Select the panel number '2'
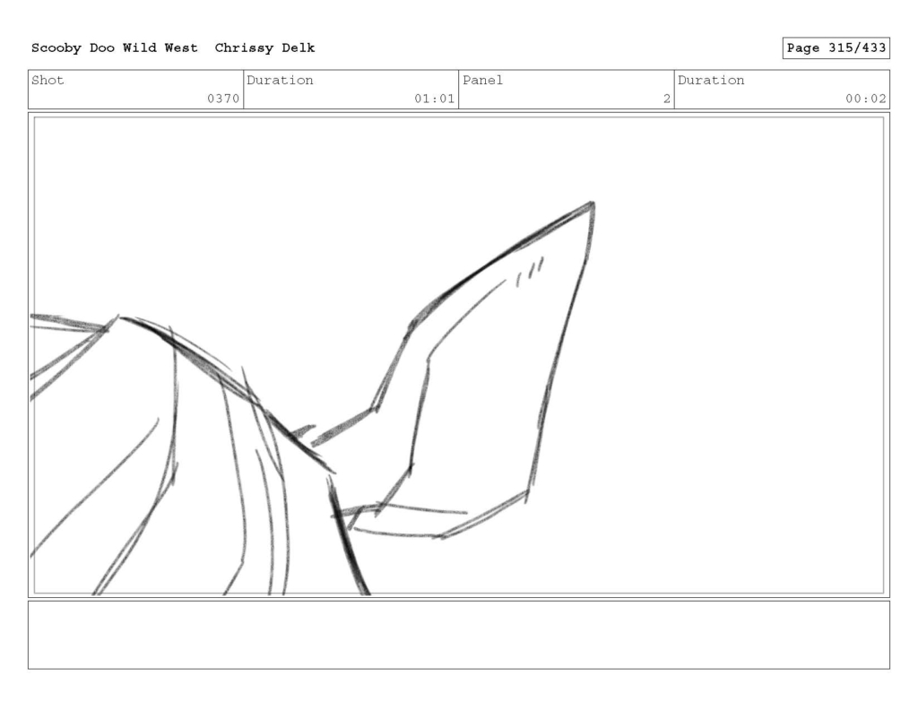The image size is (918, 711). 667,99
